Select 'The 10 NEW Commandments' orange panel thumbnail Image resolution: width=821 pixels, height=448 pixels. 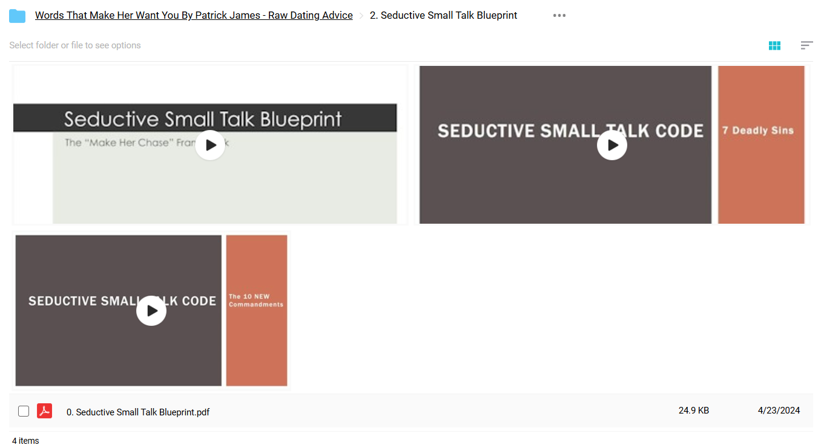tap(257, 311)
